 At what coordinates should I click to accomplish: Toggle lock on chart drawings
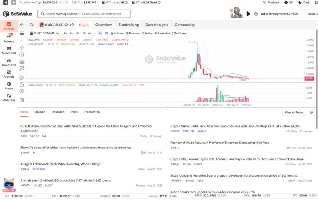click(22, 84)
